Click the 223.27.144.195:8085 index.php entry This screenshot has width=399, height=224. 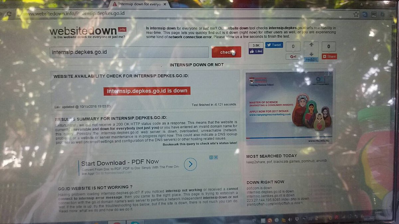tap(278, 199)
